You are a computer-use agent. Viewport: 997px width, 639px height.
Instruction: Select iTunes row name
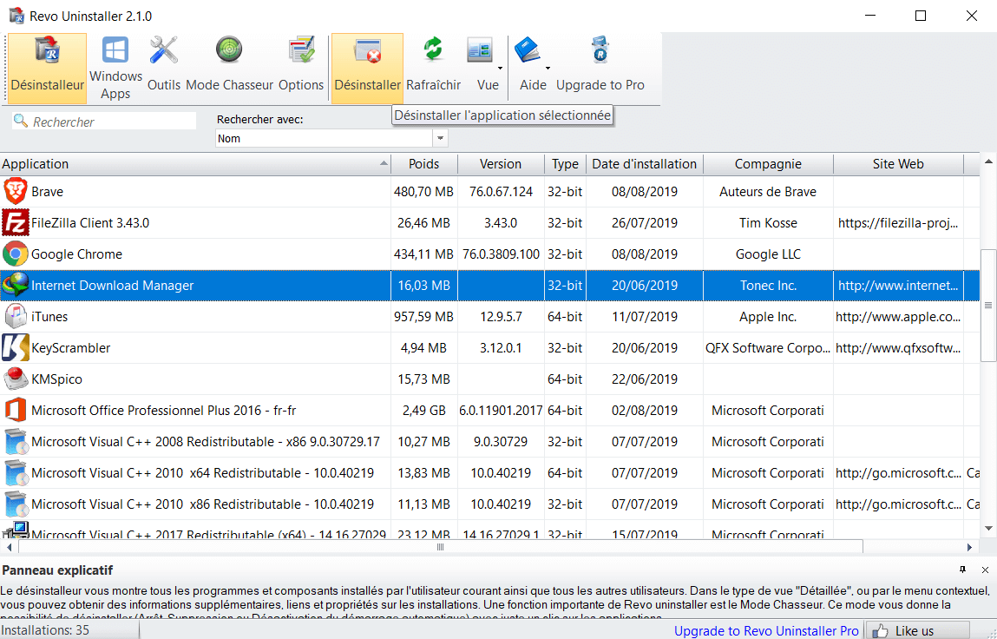point(49,316)
